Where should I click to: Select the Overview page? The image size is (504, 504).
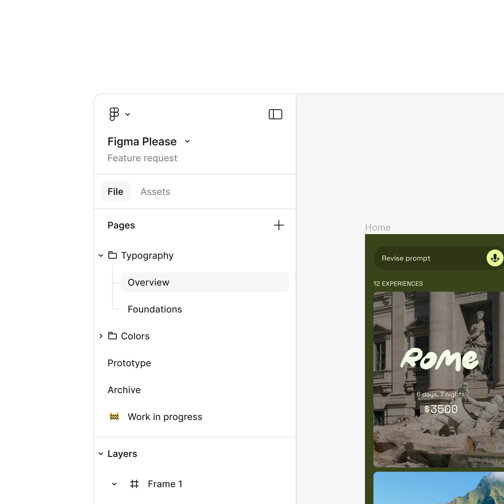tap(205, 282)
